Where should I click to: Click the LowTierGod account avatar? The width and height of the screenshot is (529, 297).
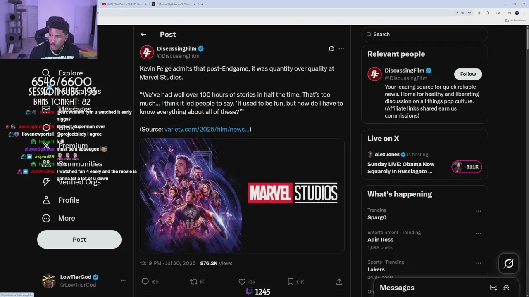49,280
